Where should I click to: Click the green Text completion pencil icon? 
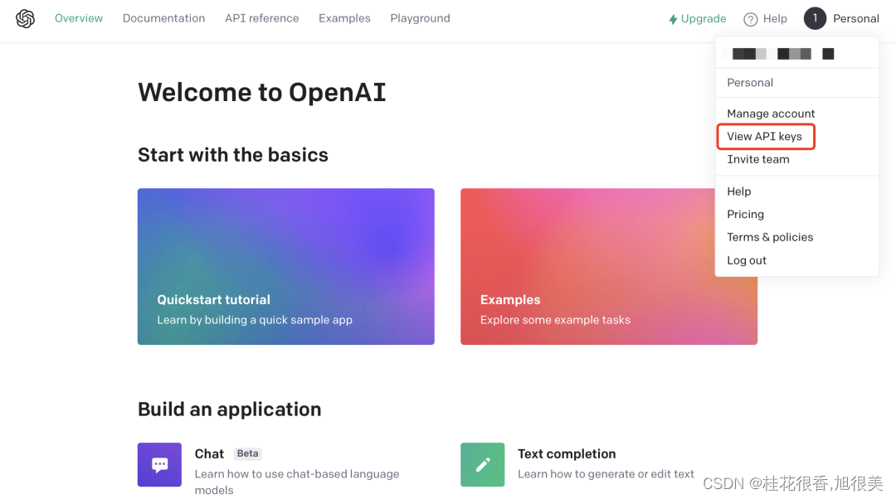(x=482, y=465)
